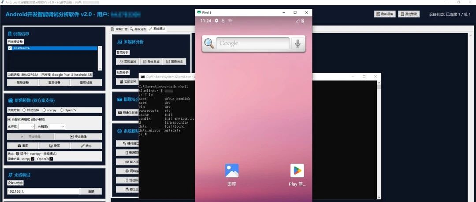Image resolution: width=476 pixels, height=202 pixels.
Task: Click the Google search text box
Action: pyautogui.click(x=253, y=44)
